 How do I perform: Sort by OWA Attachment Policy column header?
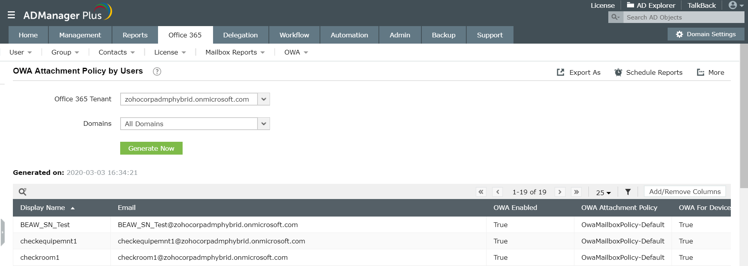point(619,208)
